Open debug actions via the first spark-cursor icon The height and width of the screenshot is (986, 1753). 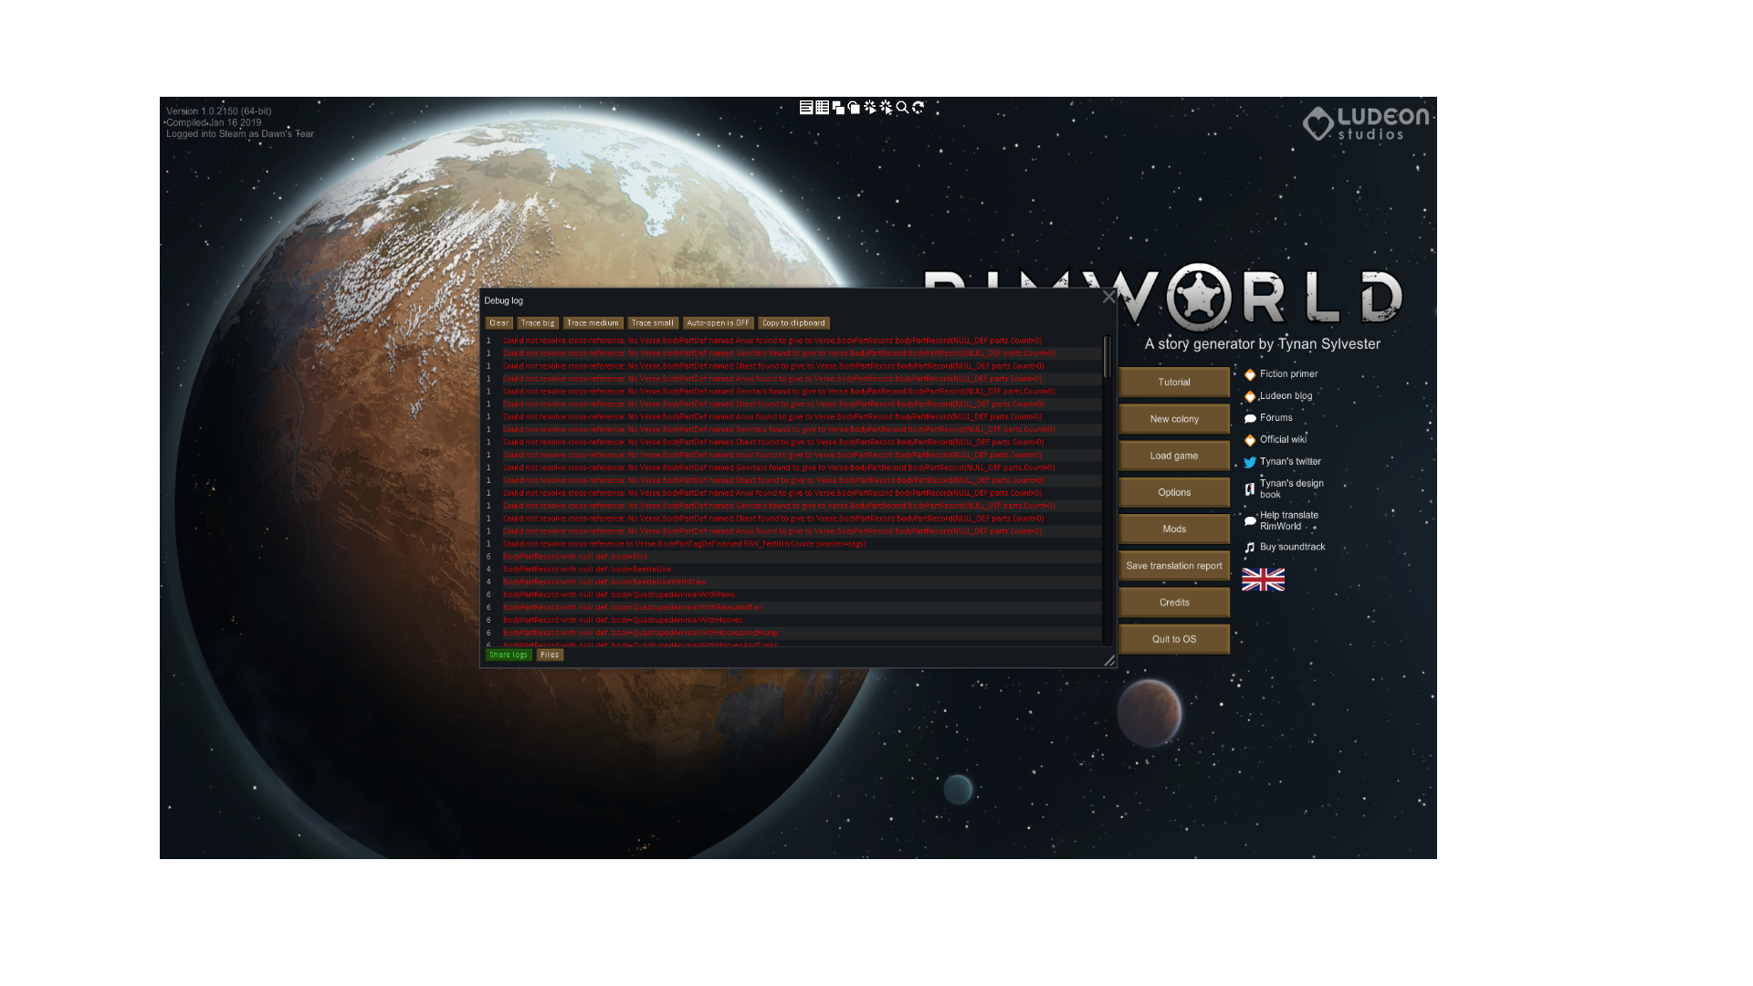click(x=870, y=108)
